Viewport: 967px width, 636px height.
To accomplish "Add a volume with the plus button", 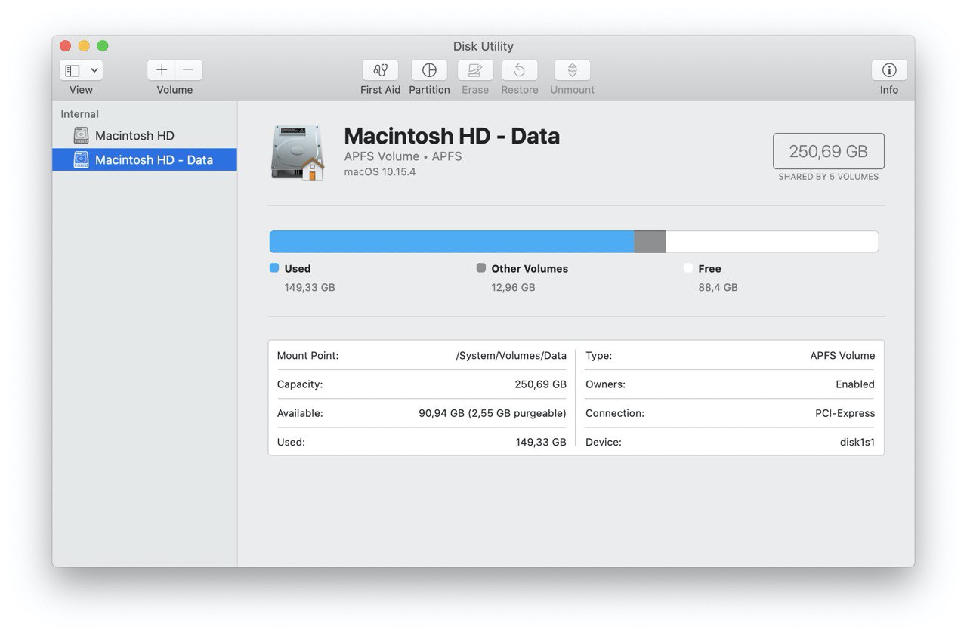I will [161, 70].
